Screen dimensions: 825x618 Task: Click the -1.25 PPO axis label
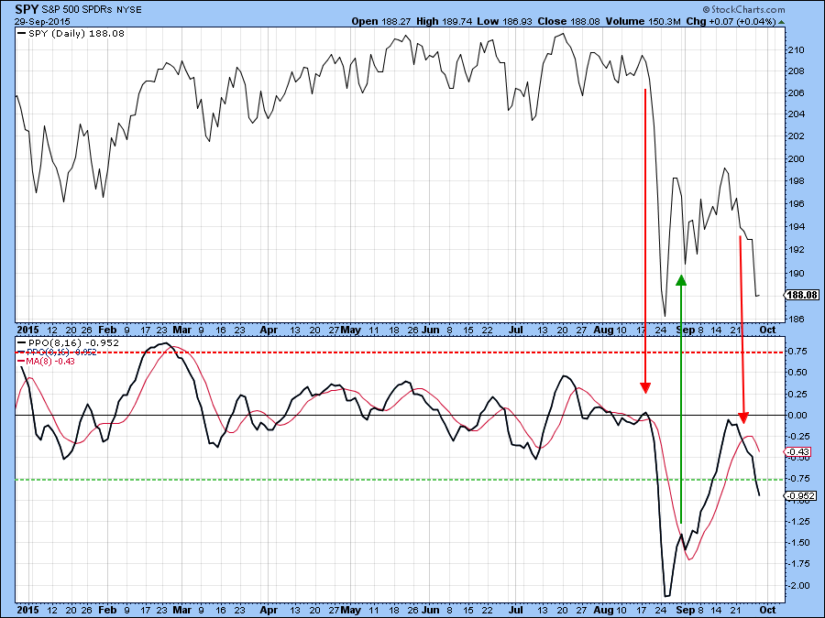coord(797,521)
